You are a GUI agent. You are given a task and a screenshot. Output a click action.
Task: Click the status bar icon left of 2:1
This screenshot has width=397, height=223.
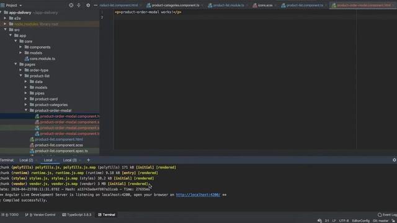pos(320,221)
